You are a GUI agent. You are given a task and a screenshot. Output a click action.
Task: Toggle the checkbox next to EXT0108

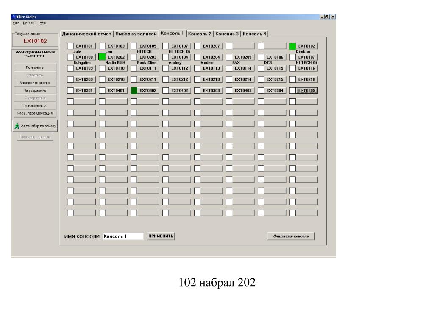coord(70,57)
